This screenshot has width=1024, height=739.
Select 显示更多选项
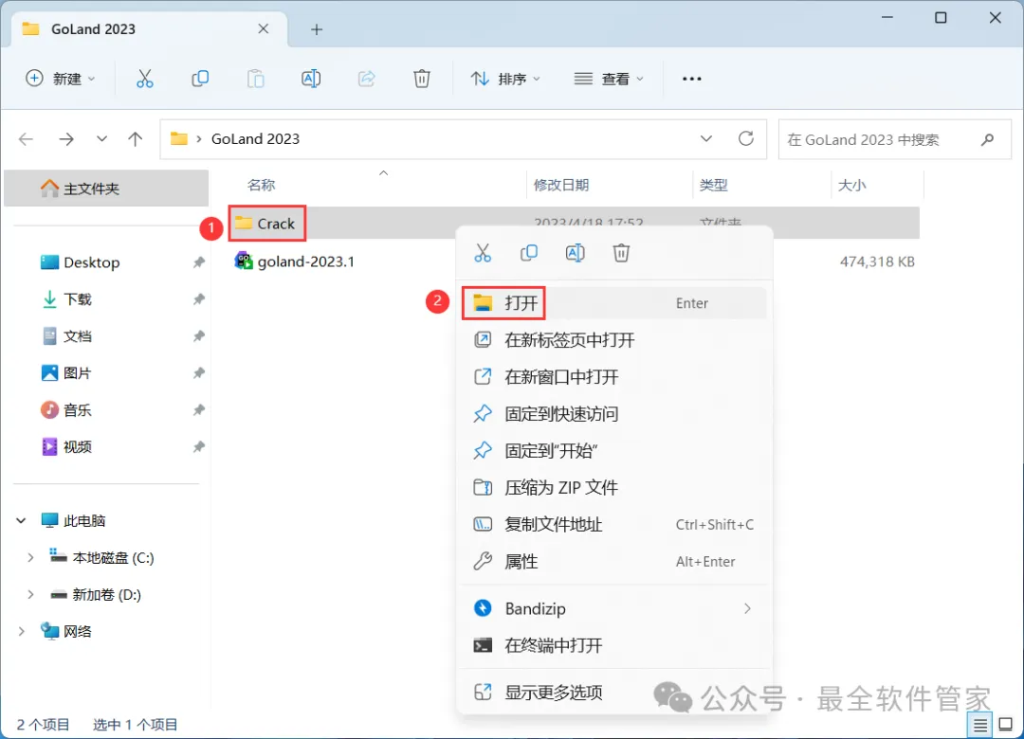click(x=613, y=692)
